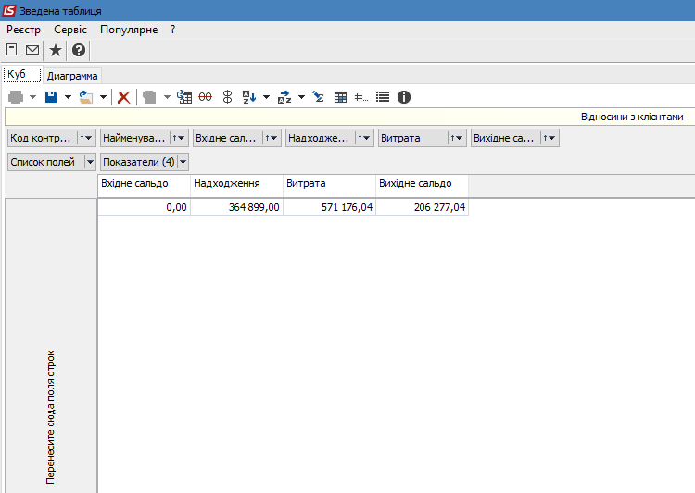Click the notes document icon in top toolbar

(x=11, y=50)
